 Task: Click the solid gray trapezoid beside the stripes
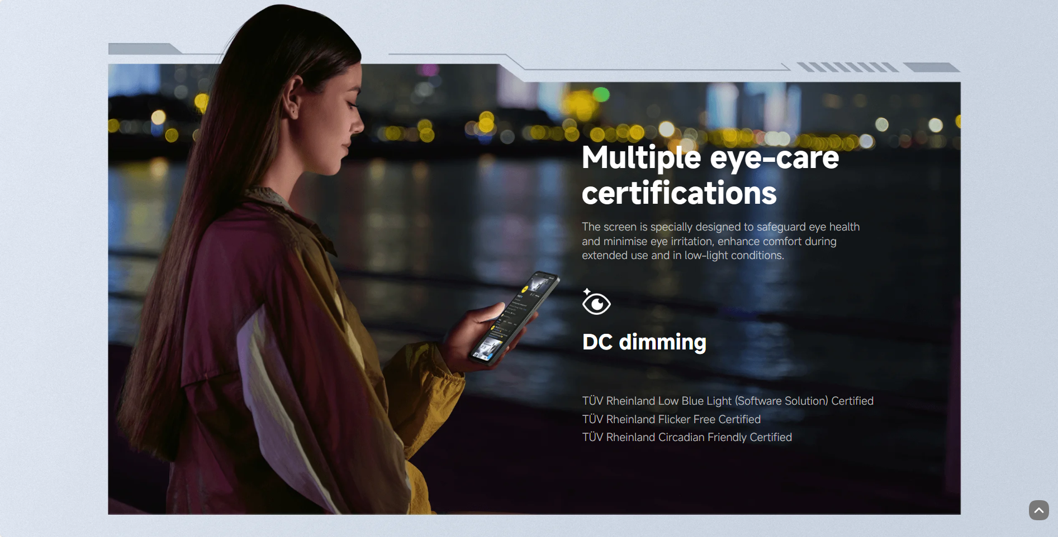(x=931, y=68)
